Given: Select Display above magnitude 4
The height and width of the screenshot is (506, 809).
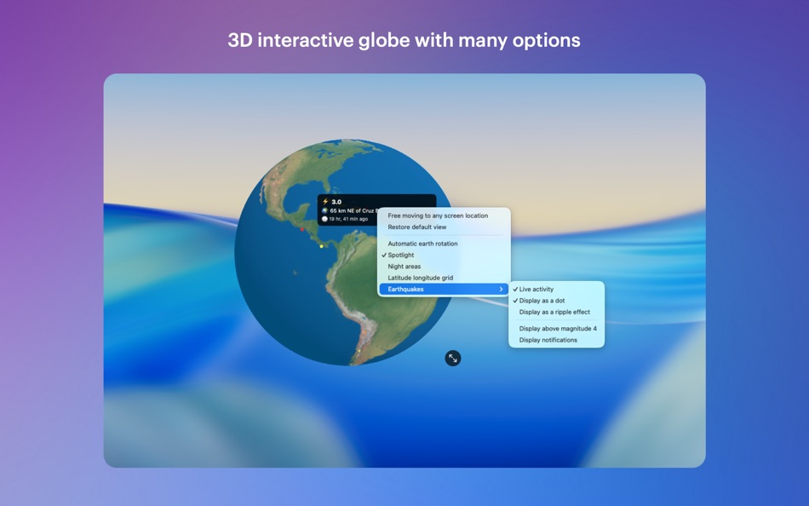Looking at the screenshot, I should point(557,328).
